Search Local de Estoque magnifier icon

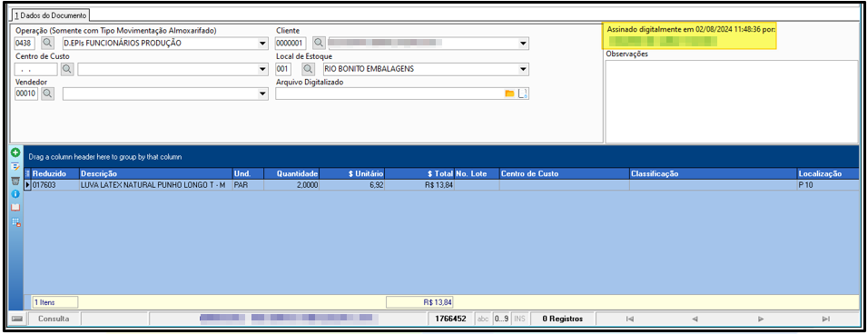click(308, 69)
